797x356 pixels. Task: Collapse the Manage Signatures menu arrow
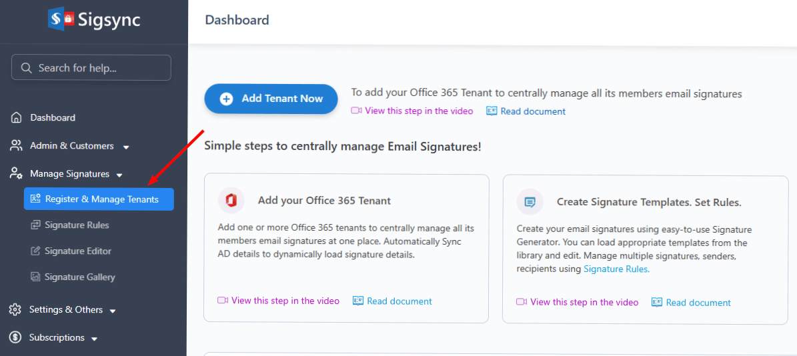[119, 175]
